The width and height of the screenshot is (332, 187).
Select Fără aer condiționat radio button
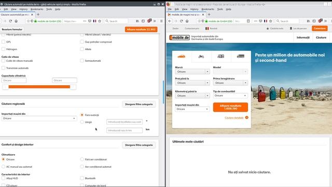(82, 159)
